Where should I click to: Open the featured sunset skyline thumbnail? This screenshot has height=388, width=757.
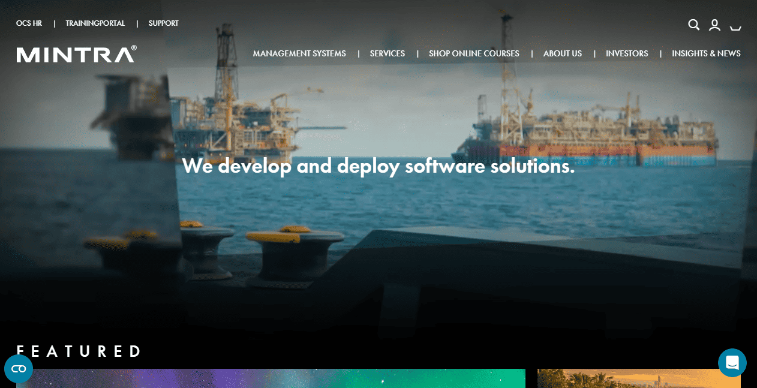click(x=639, y=378)
